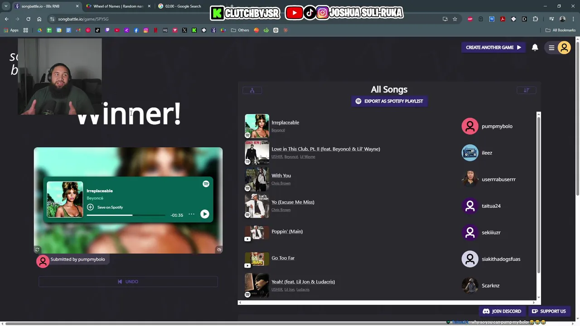Click the Undo button
The height and width of the screenshot is (326, 580).
point(128,282)
